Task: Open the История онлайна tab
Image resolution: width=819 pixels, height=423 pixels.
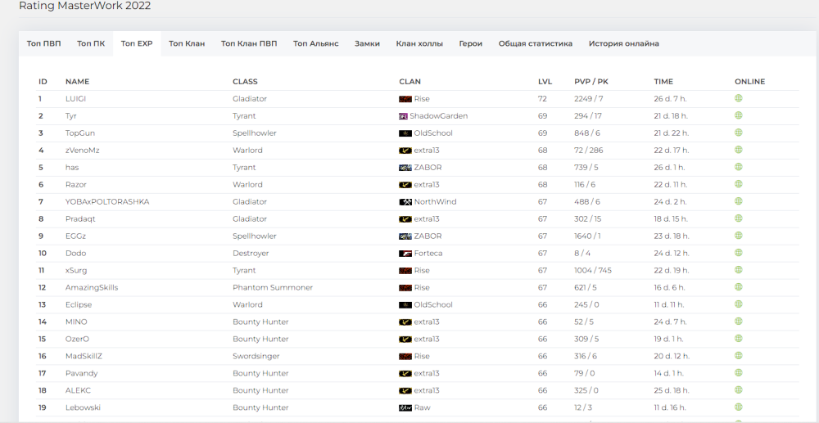Action: pos(623,44)
